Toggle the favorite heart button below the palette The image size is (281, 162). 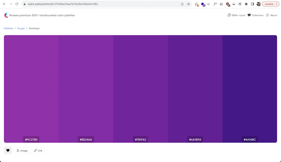(8, 150)
